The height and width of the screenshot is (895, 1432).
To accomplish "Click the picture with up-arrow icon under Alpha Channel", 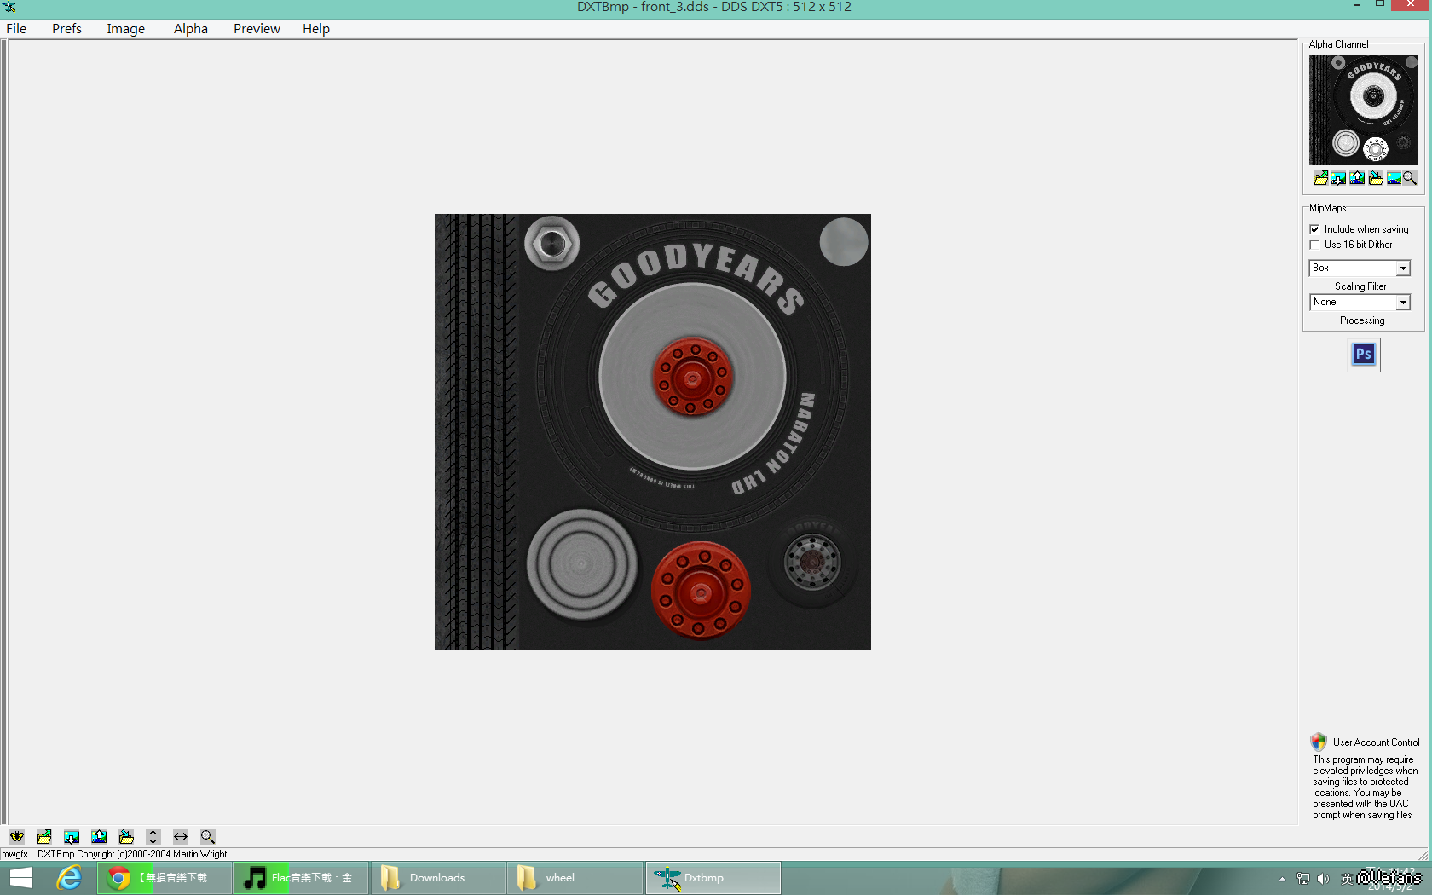I will coord(1357,178).
